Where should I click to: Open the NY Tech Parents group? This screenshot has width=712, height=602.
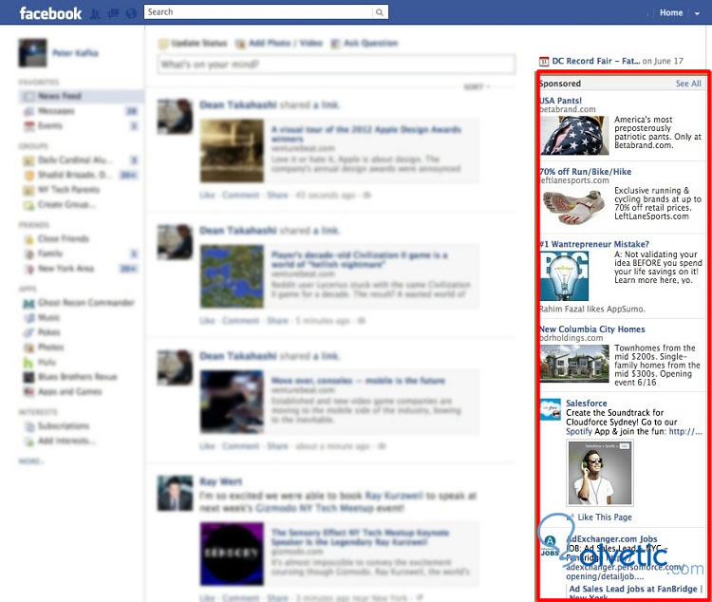[x=68, y=190]
